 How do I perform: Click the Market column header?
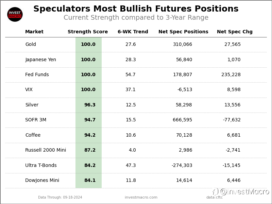(x=34, y=32)
